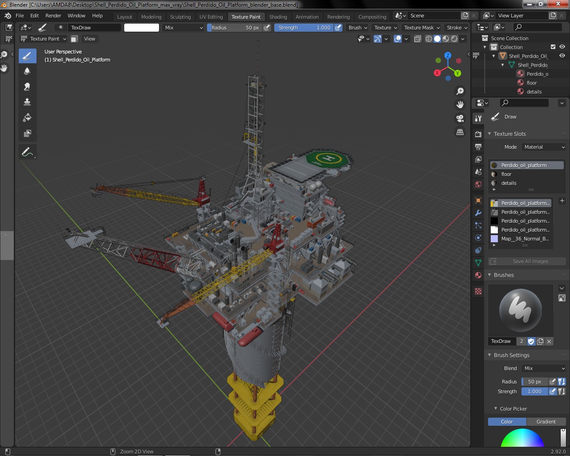The height and width of the screenshot is (456, 570).
Task: Open the Scene properties tab
Action: click(x=478, y=171)
